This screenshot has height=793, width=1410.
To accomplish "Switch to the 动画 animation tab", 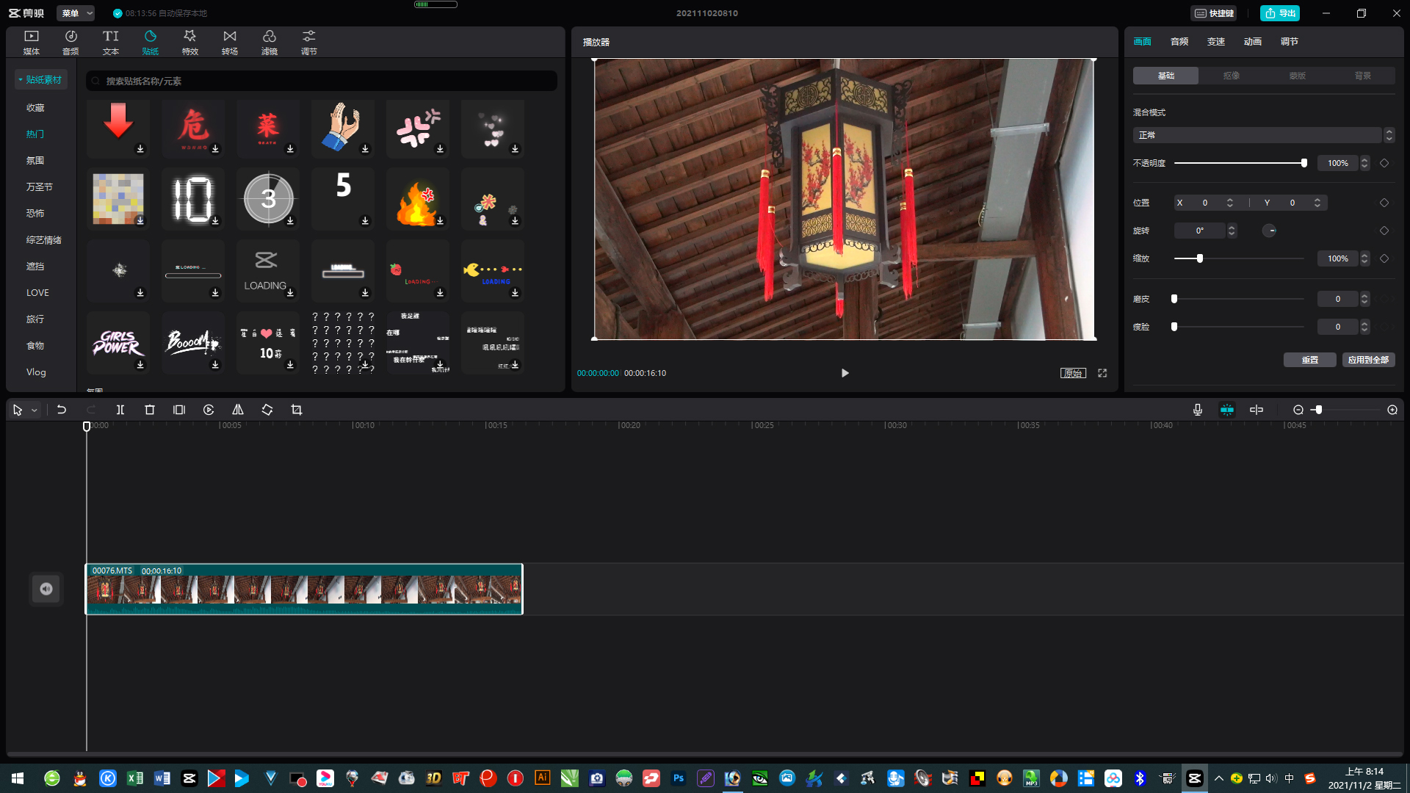I will coord(1253,42).
